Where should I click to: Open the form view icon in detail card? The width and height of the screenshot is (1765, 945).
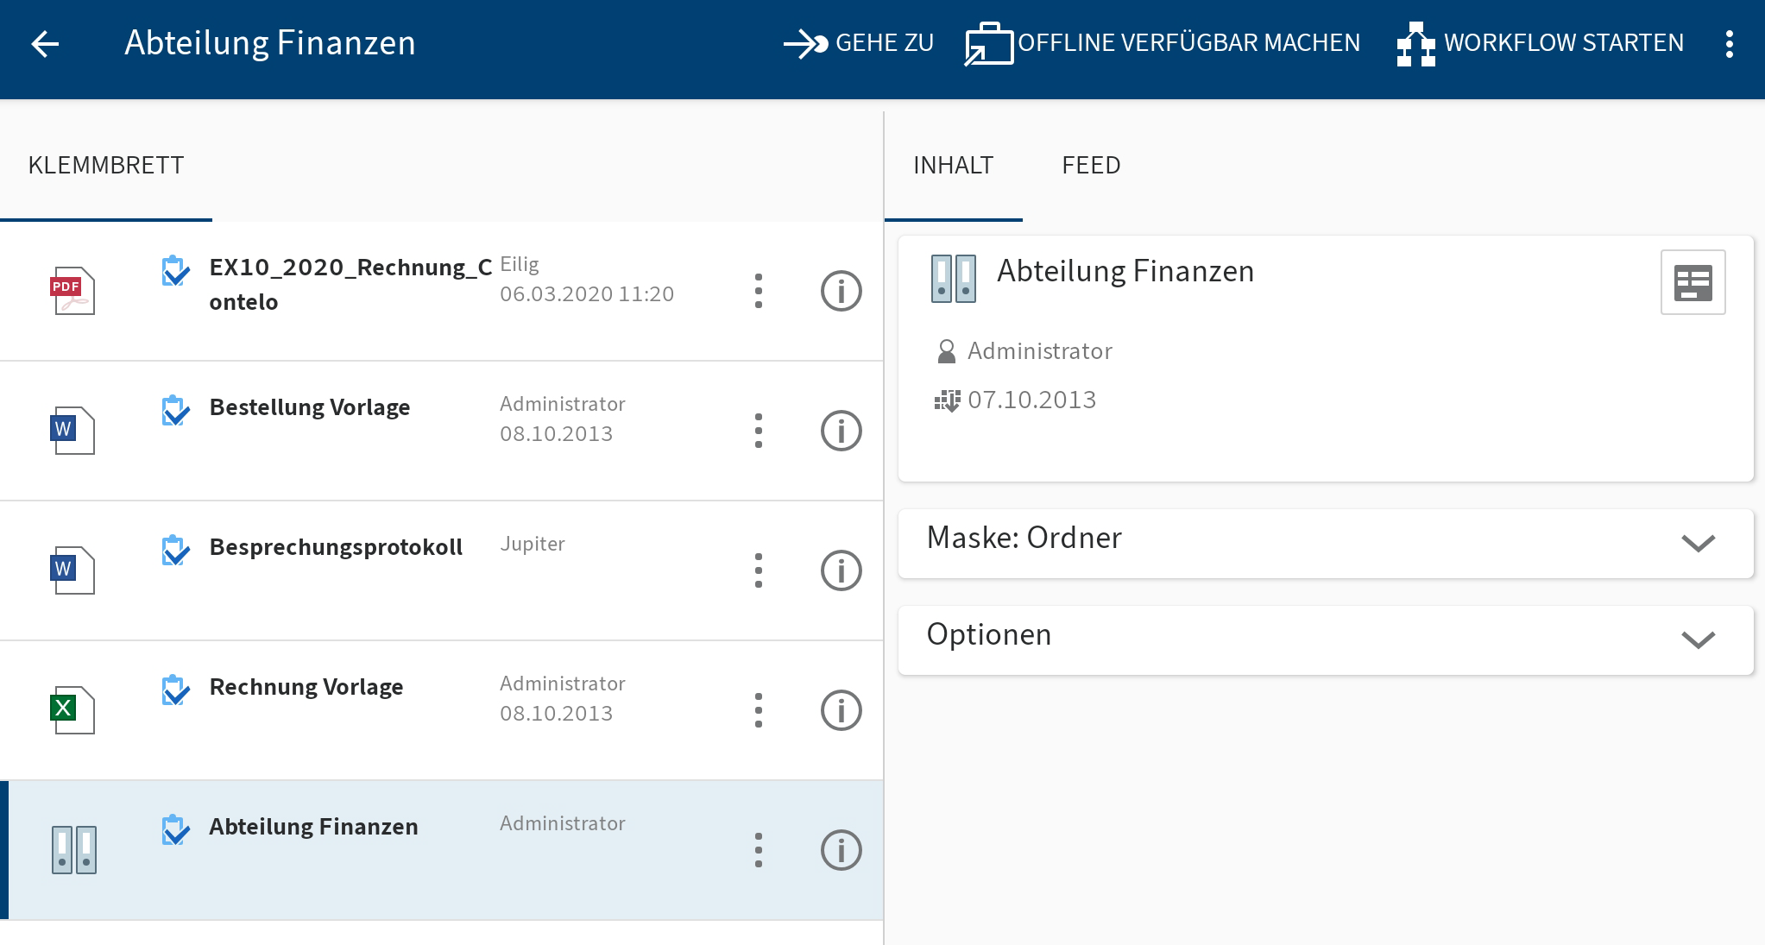coord(1693,282)
